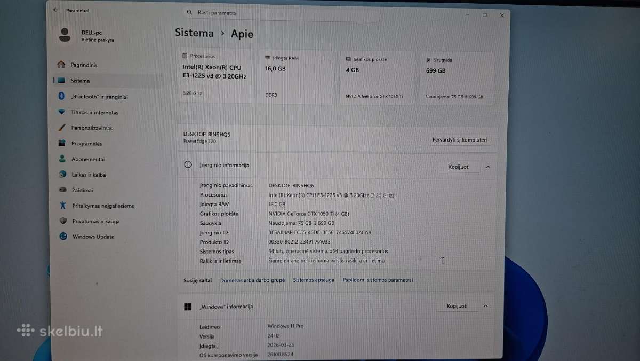
Task: Click the Įdiegta RAM 16,0 GB card
Action: tap(297, 77)
